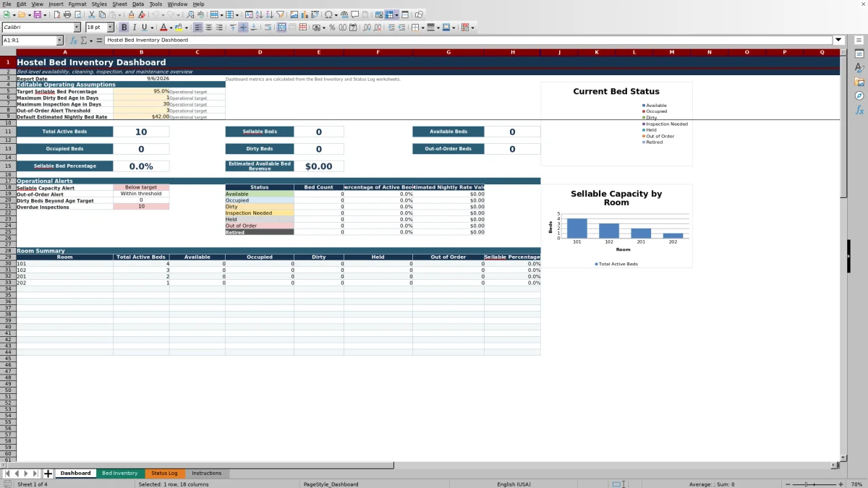Screen dimensions: 868x488
Task: Click the formula input line
Action: pyautogui.click(x=469, y=40)
